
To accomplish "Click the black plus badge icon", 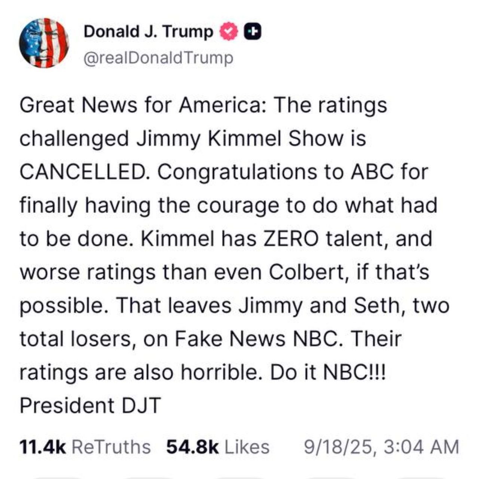I will point(253,32).
